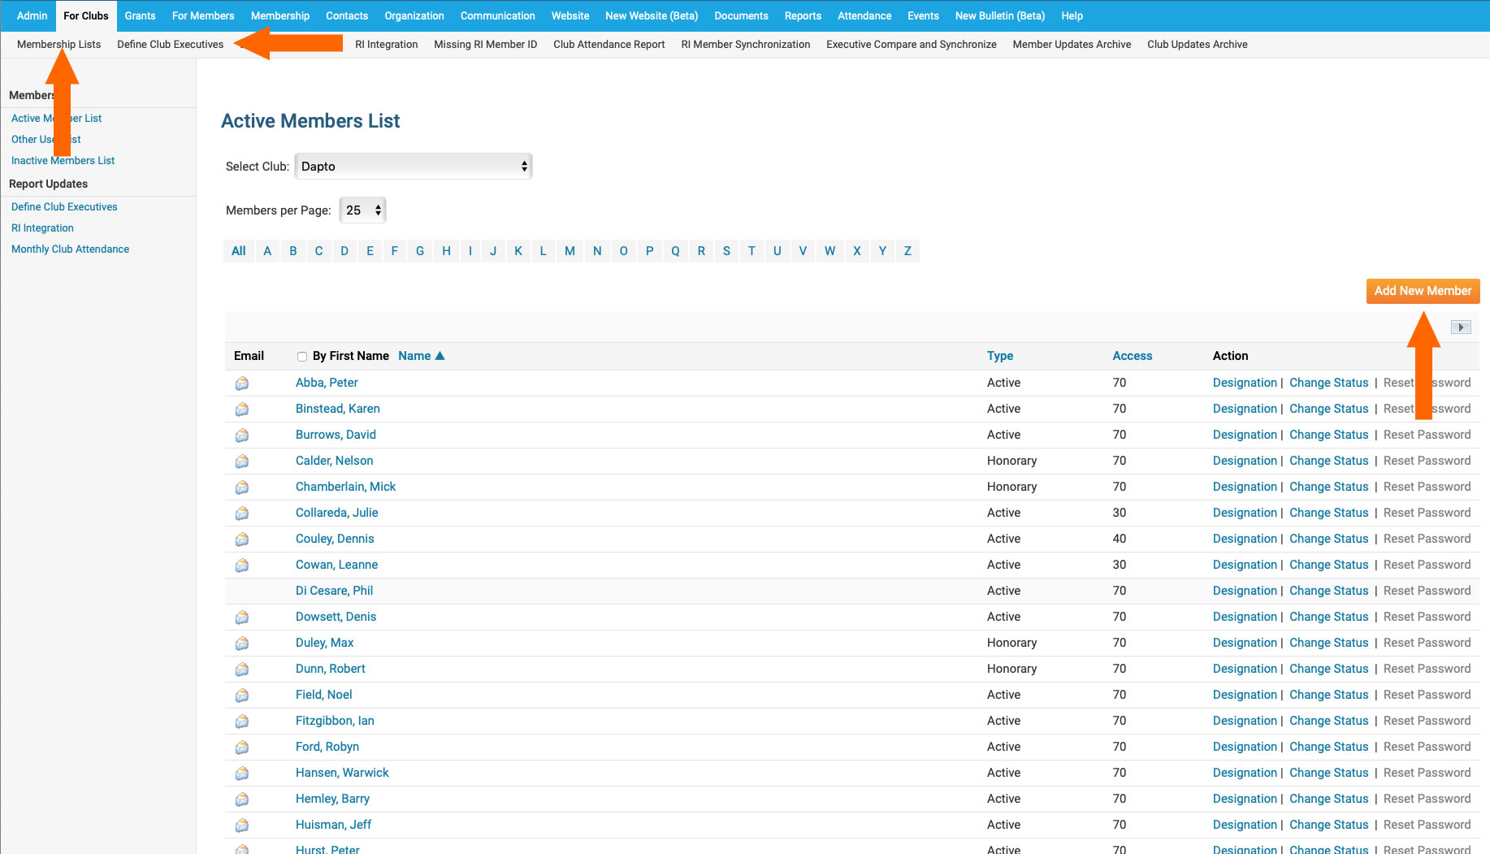The image size is (1490, 854).
Task: Open the email icon for Dowsett, Denis
Action: pyautogui.click(x=241, y=617)
